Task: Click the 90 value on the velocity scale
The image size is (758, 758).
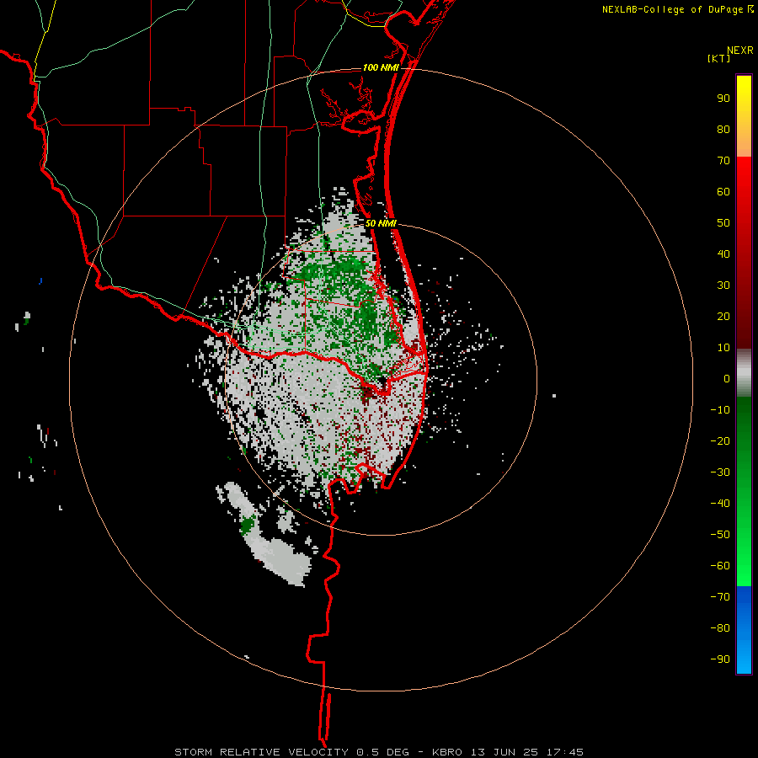Action: pyautogui.click(x=723, y=99)
